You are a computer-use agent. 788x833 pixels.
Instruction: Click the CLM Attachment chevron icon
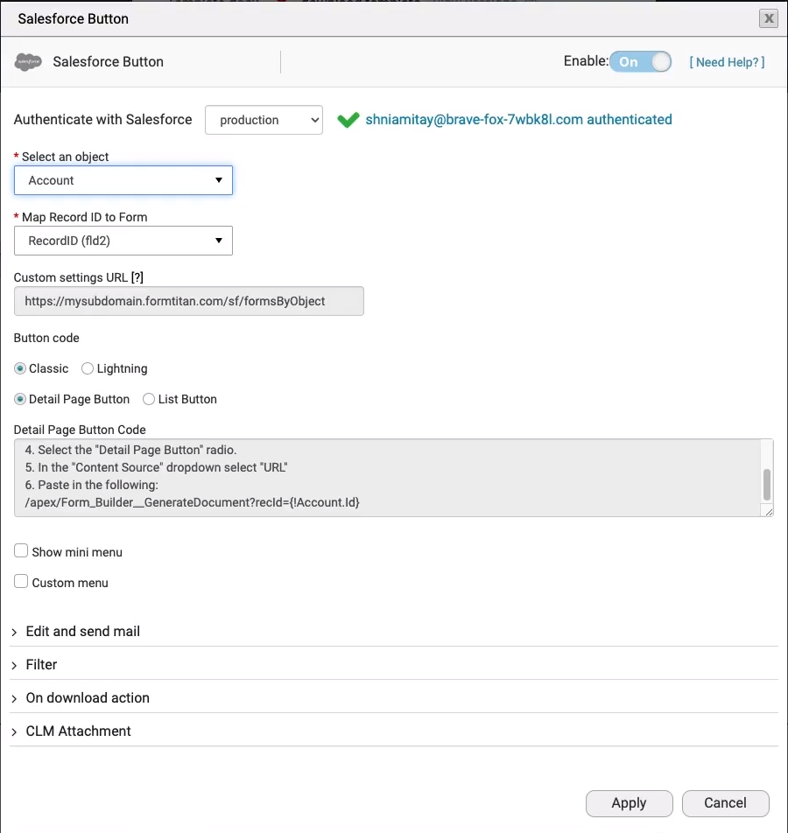click(15, 731)
